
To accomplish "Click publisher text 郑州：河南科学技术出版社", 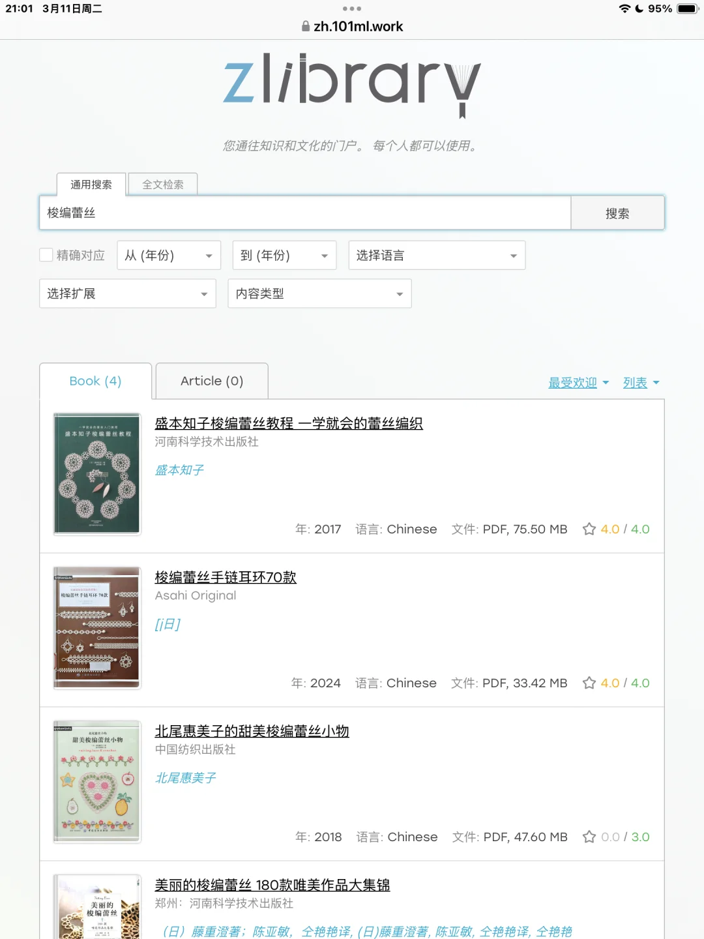I will pyautogui.click(x=224, y=903).
